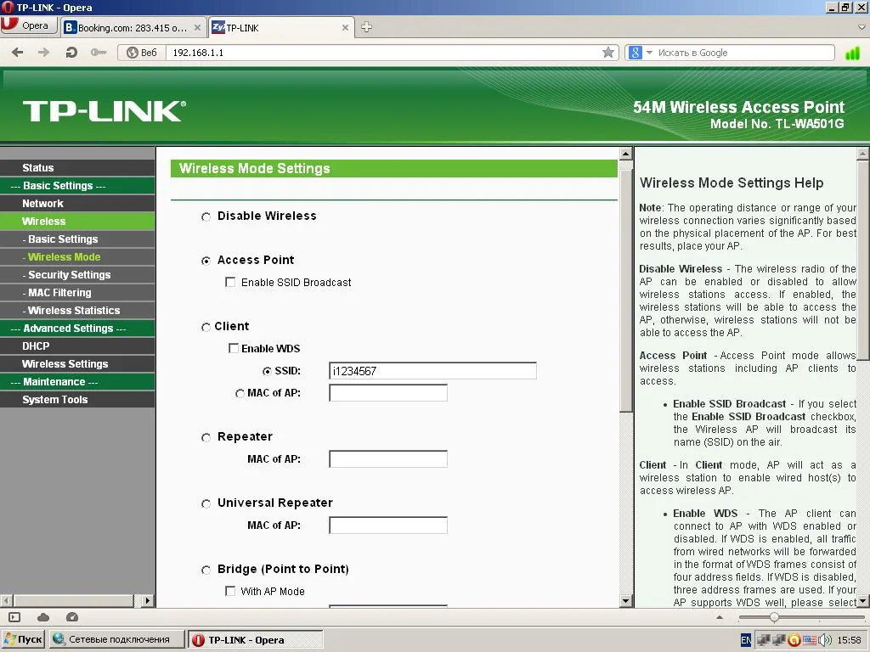
Task: Open the password wand key icon
Action: 99,53
